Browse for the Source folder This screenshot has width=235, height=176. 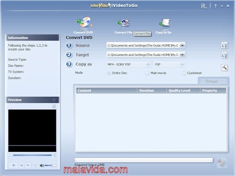coord(224,45)
